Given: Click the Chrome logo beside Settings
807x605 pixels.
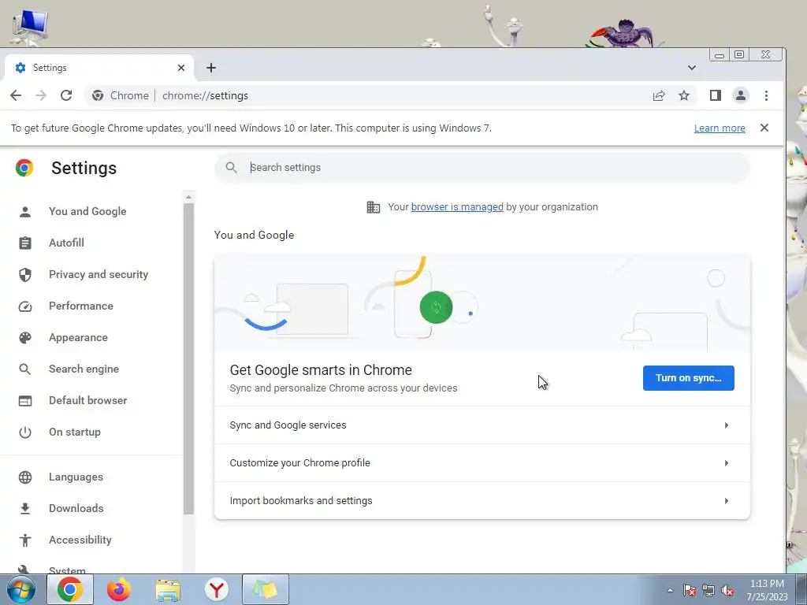Looking at the screenshot, I should pyautogui.click(x=24, y=168).
